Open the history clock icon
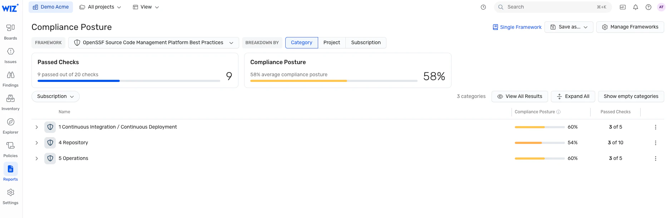Image resolution: width=671 pixels, height=218 pixels. click(483, 7)
